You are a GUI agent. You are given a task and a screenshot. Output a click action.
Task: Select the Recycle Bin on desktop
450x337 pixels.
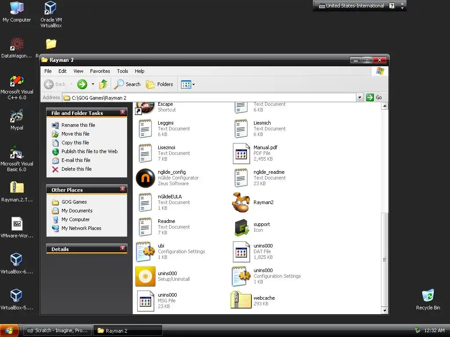pos(428,299)
